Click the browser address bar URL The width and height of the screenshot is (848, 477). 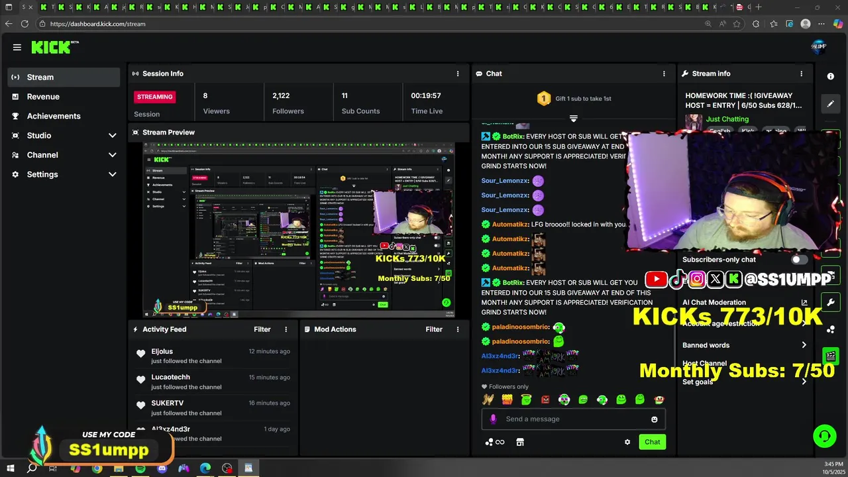coord(97,24)
